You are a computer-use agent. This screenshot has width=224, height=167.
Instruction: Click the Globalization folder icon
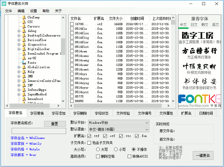click(x=24, y=67)
